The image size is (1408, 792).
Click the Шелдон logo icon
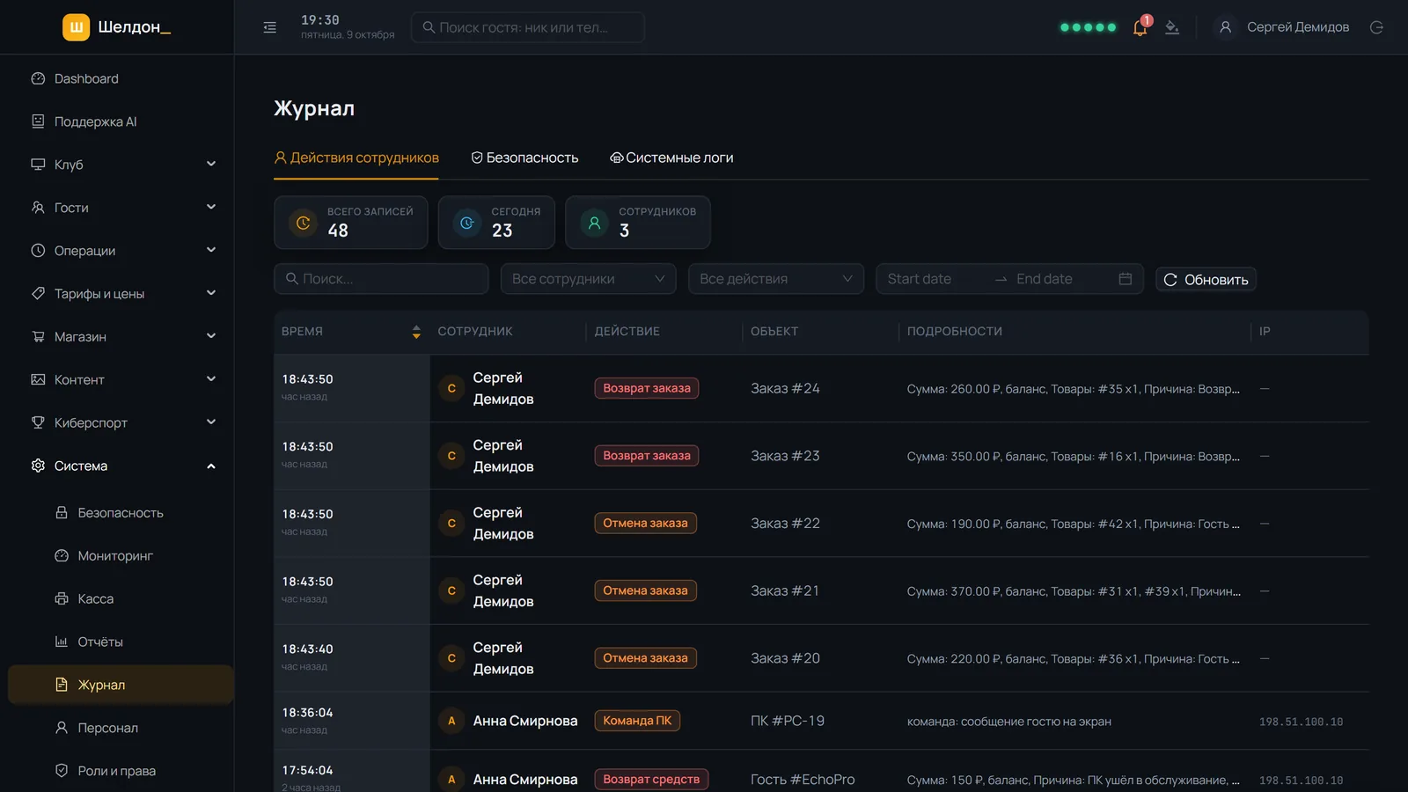pos(77,27)
